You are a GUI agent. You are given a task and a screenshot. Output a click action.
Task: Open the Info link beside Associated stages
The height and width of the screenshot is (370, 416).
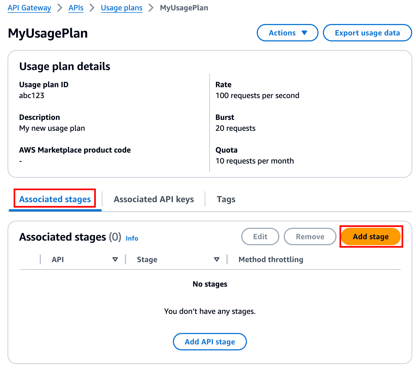coord(132,238)
